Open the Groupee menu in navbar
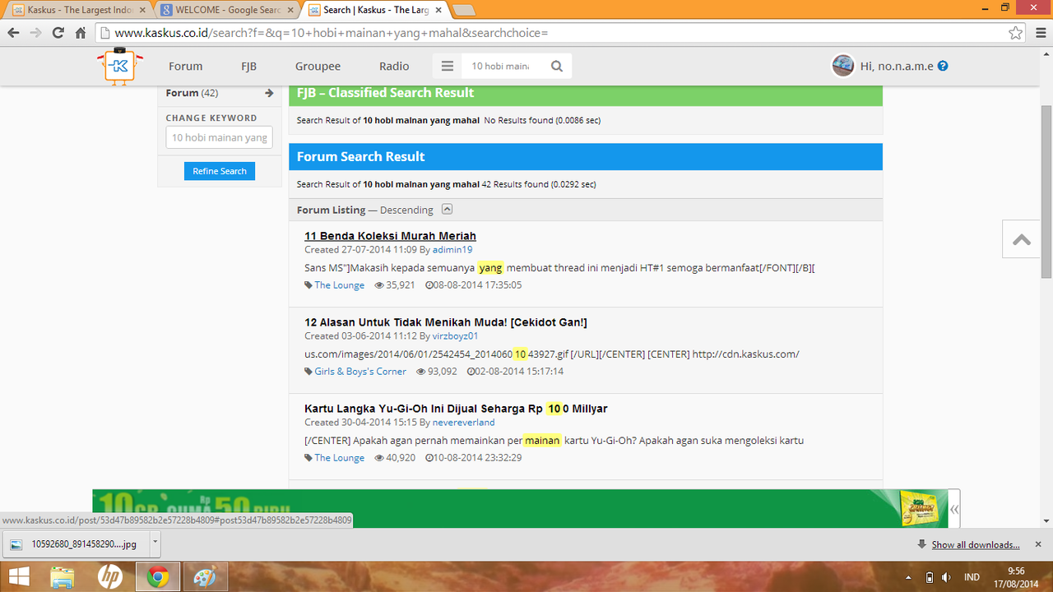 (x=318, y=67)
